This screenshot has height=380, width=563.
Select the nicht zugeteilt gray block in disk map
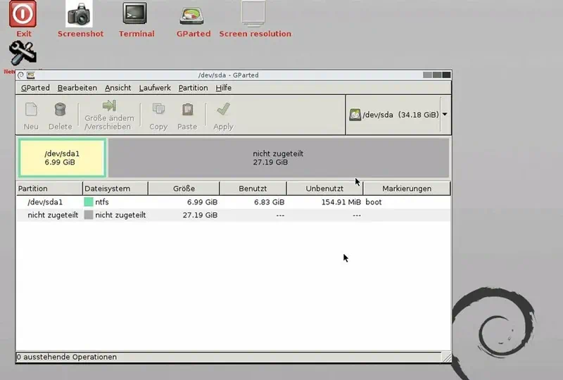tap(279, 158)
